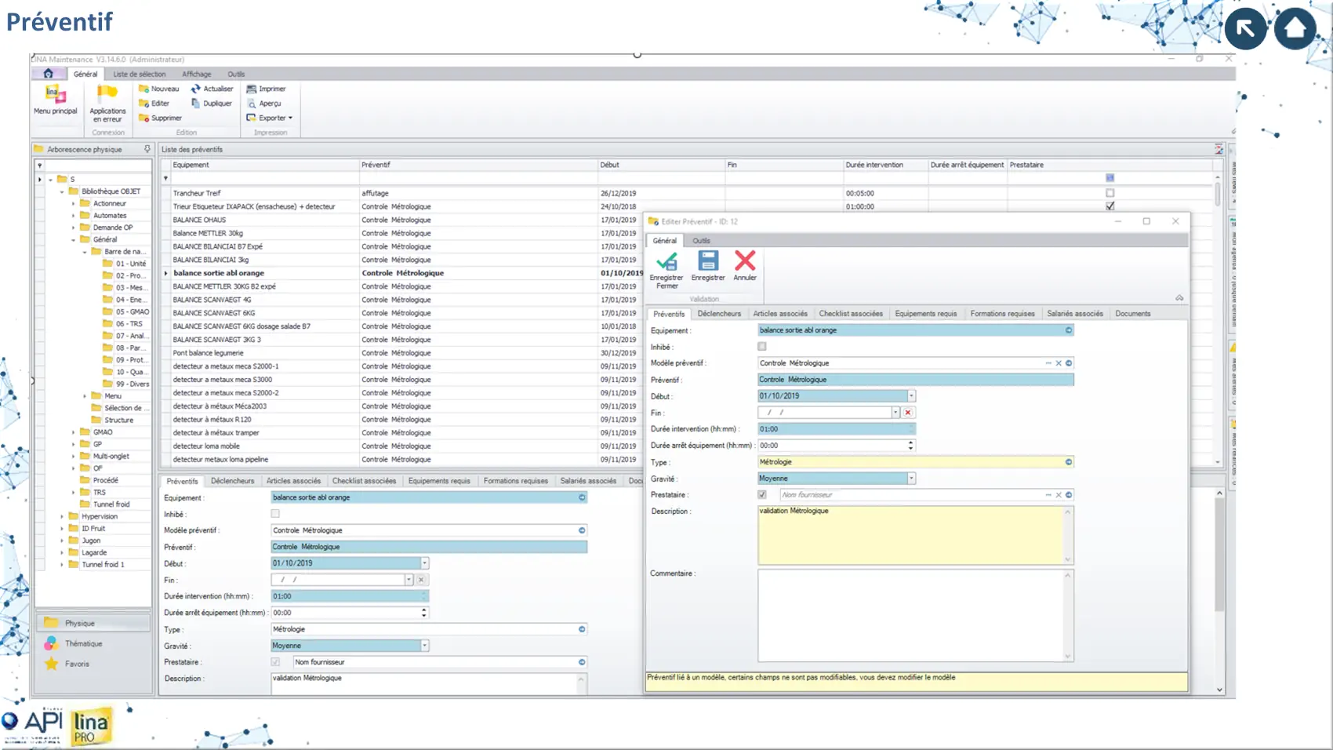This screenshot has width=1333, height=750.
Task: Click the Enregistrer floppy disk icon
Action: click(x=708, y=261)
